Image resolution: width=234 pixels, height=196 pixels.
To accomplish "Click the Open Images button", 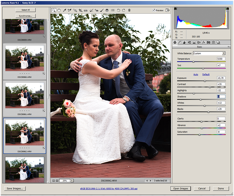I will 180,188.
